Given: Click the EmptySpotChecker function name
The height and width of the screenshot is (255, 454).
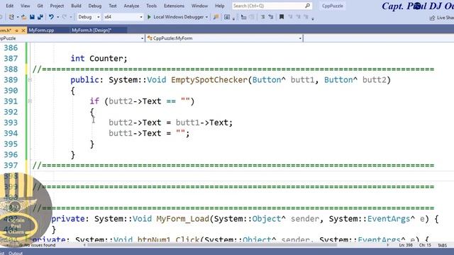Looking at the screenshot, I should pyautogui.click(x=209, y=80).
